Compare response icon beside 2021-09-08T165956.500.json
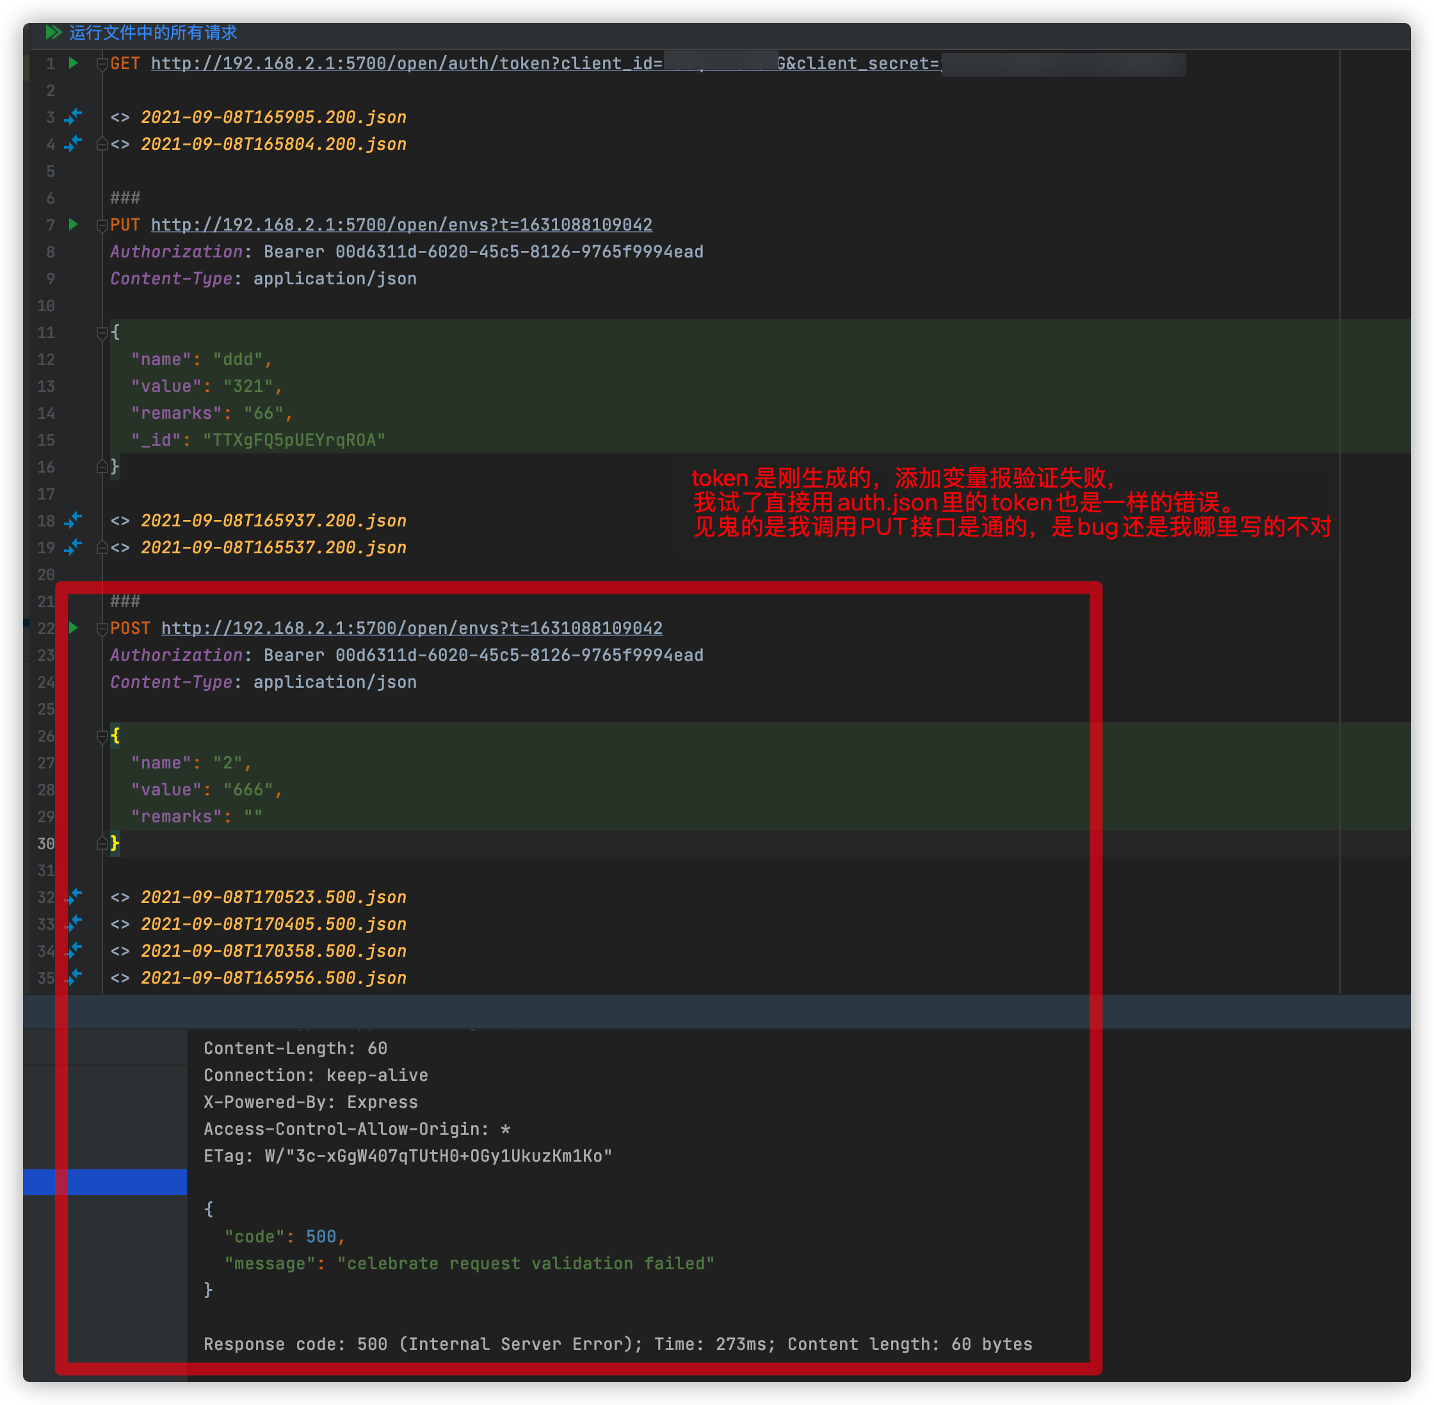Image resolution: width=1434 pixels, height=1405 pixels. pyautogui.click(x=74, y=977)
